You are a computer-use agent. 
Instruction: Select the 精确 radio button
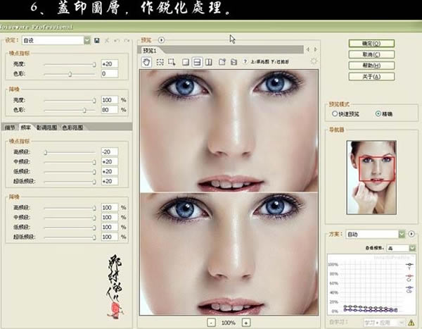(378, 113)
